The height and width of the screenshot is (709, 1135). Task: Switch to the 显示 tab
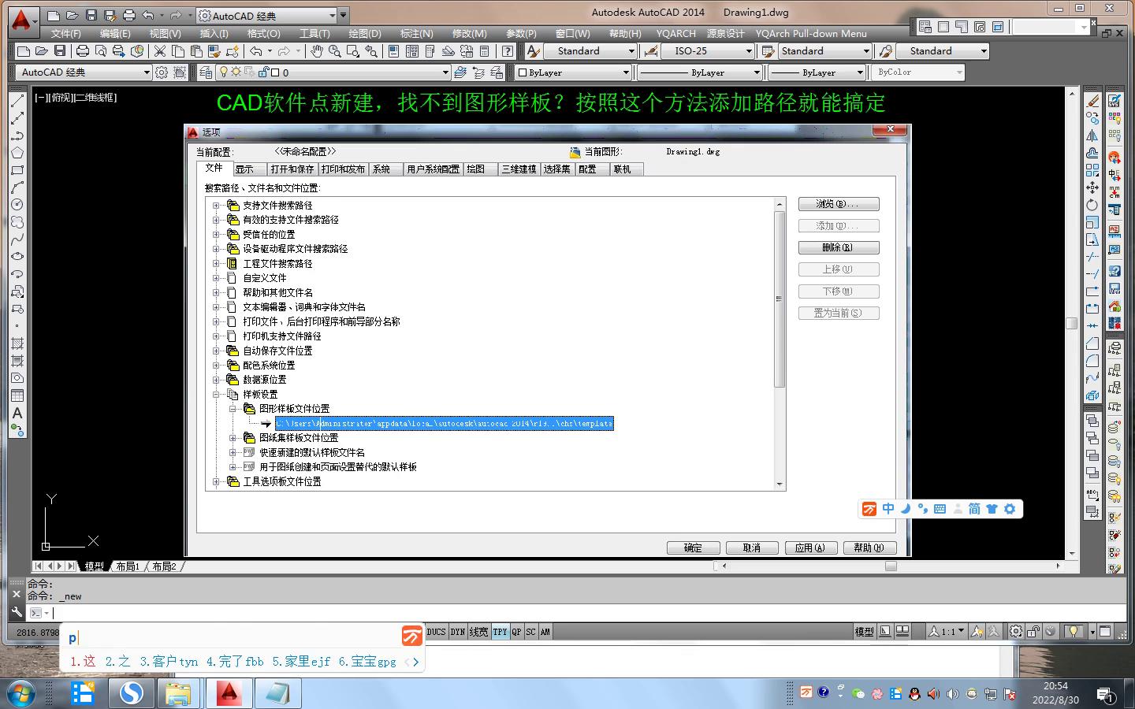(x=244, y=169)
